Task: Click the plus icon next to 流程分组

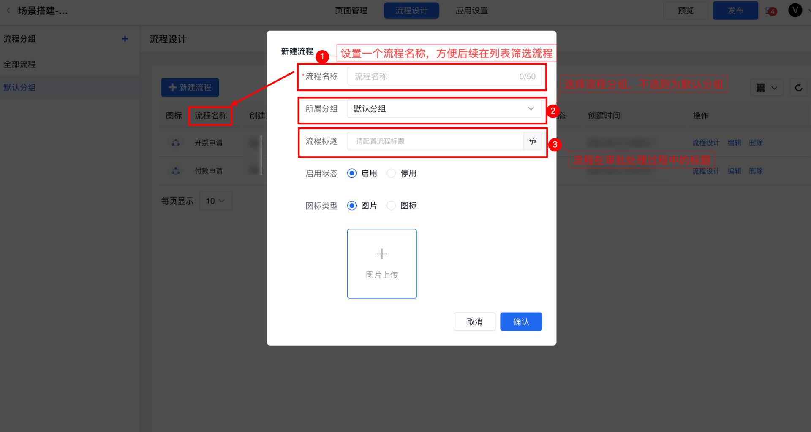Action: click(x=125, y=39)
